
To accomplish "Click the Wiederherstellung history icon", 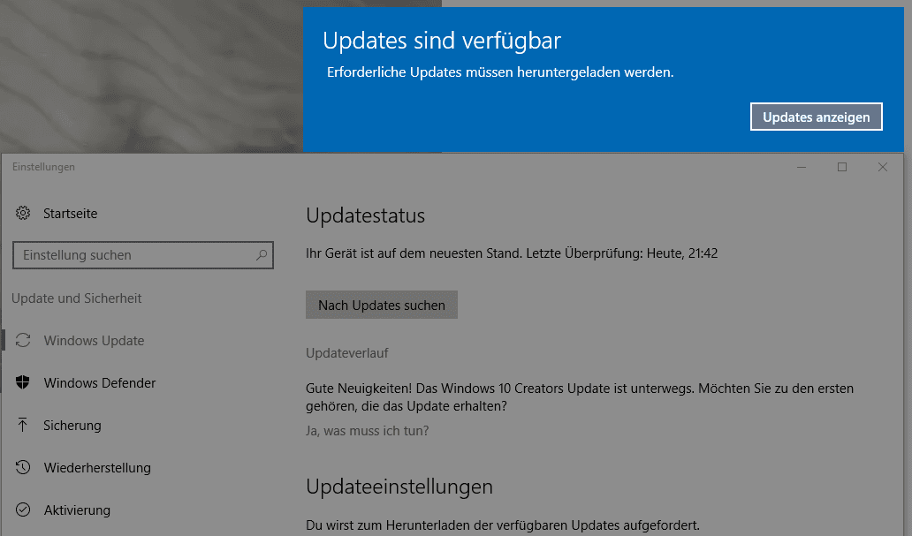I will [x=23, y=467].
